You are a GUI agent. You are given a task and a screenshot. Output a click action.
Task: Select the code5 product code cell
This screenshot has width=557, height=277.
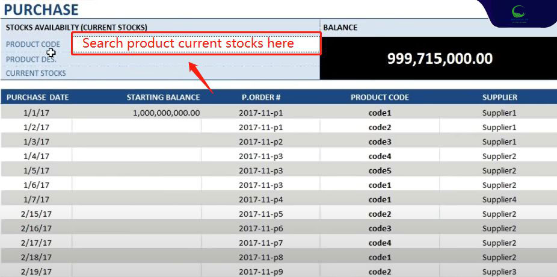pos(380,170)
